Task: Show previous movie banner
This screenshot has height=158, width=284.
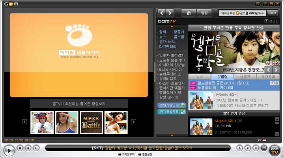Action: (x=269, y=70)
